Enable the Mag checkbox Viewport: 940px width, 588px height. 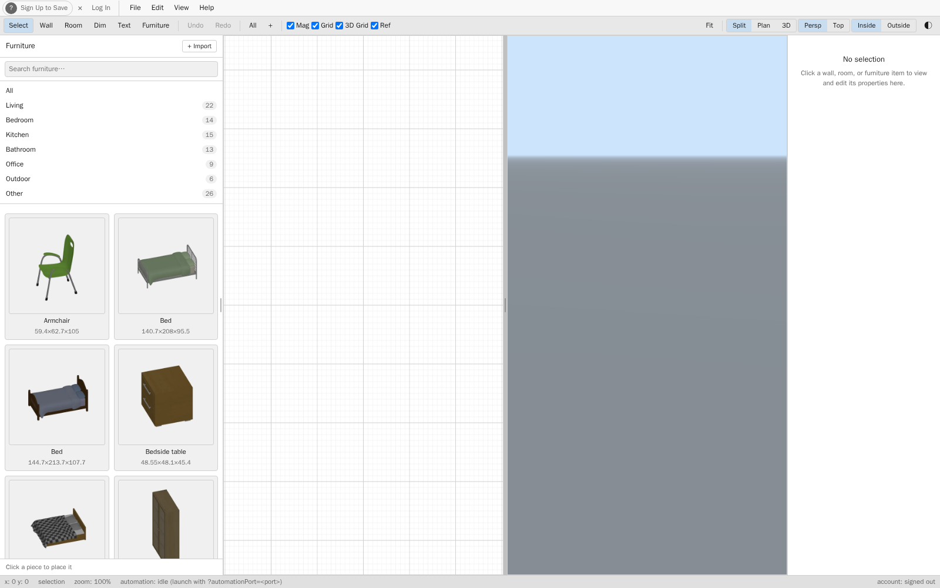tap(290, 25)
